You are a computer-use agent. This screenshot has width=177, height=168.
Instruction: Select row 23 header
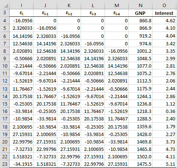pos(5,164)
